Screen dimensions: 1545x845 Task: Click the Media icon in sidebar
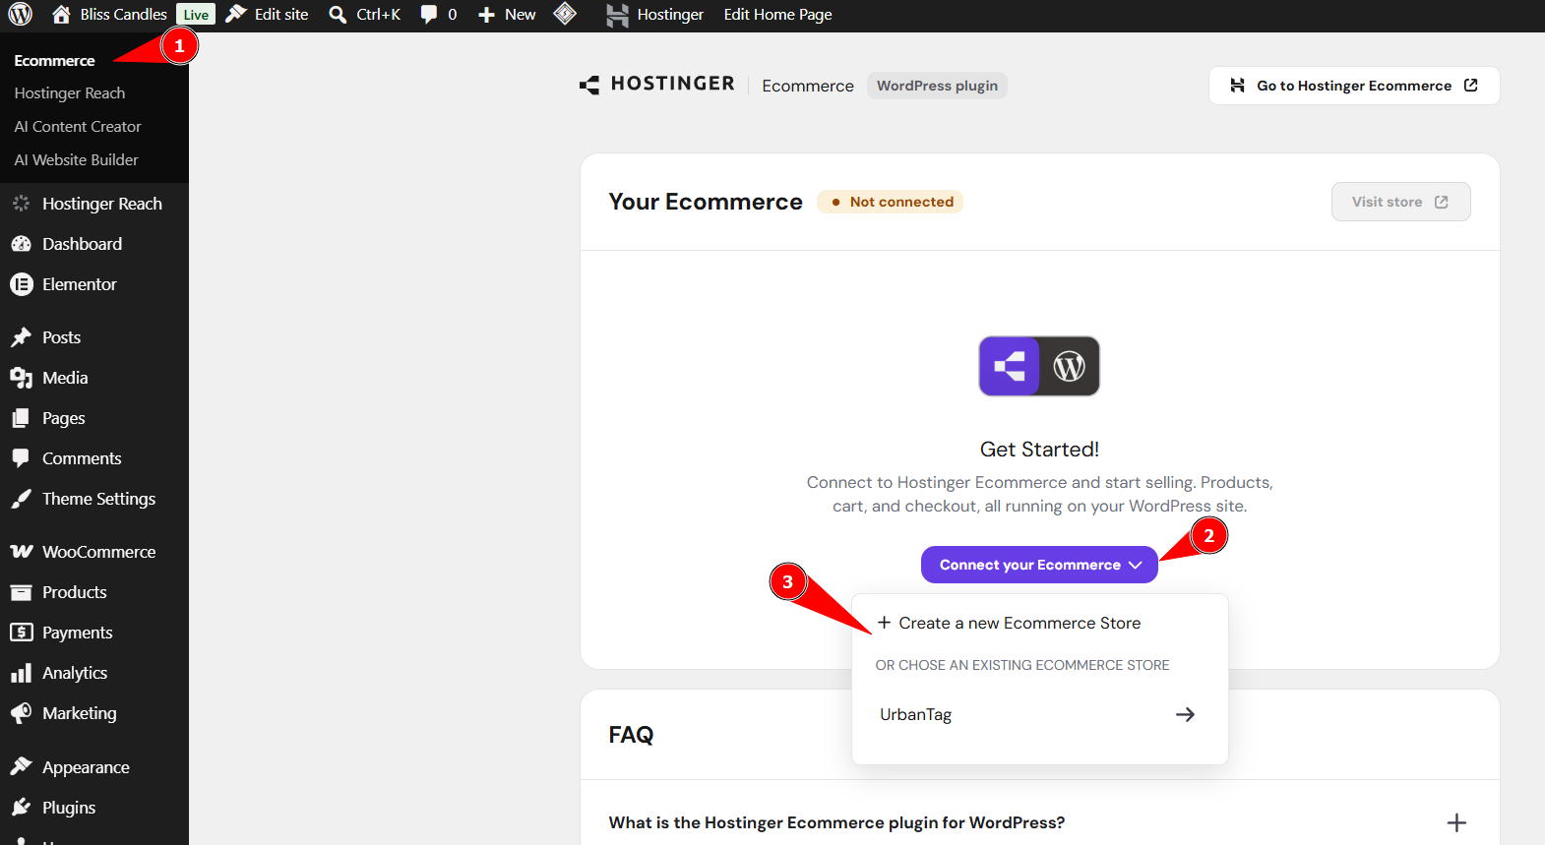(x=21, y=378)
